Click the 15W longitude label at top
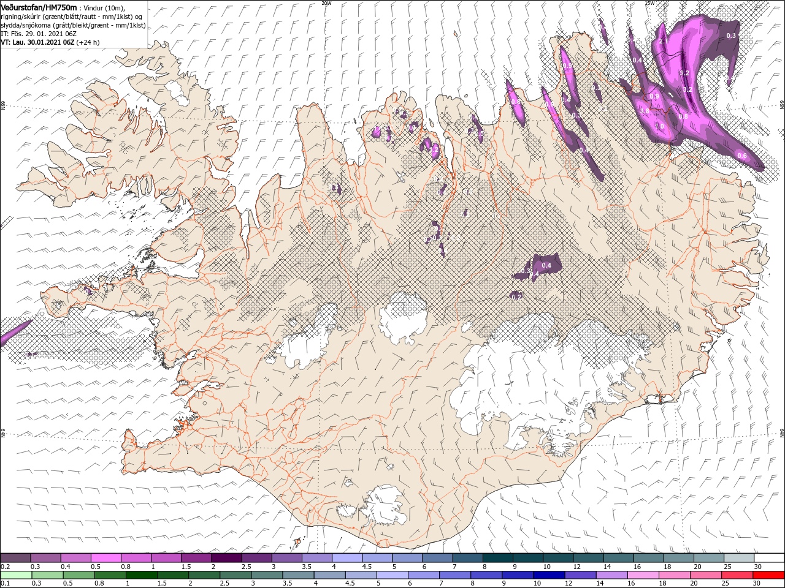The height and width of the screenshot is (588, 785). [649, 3]
